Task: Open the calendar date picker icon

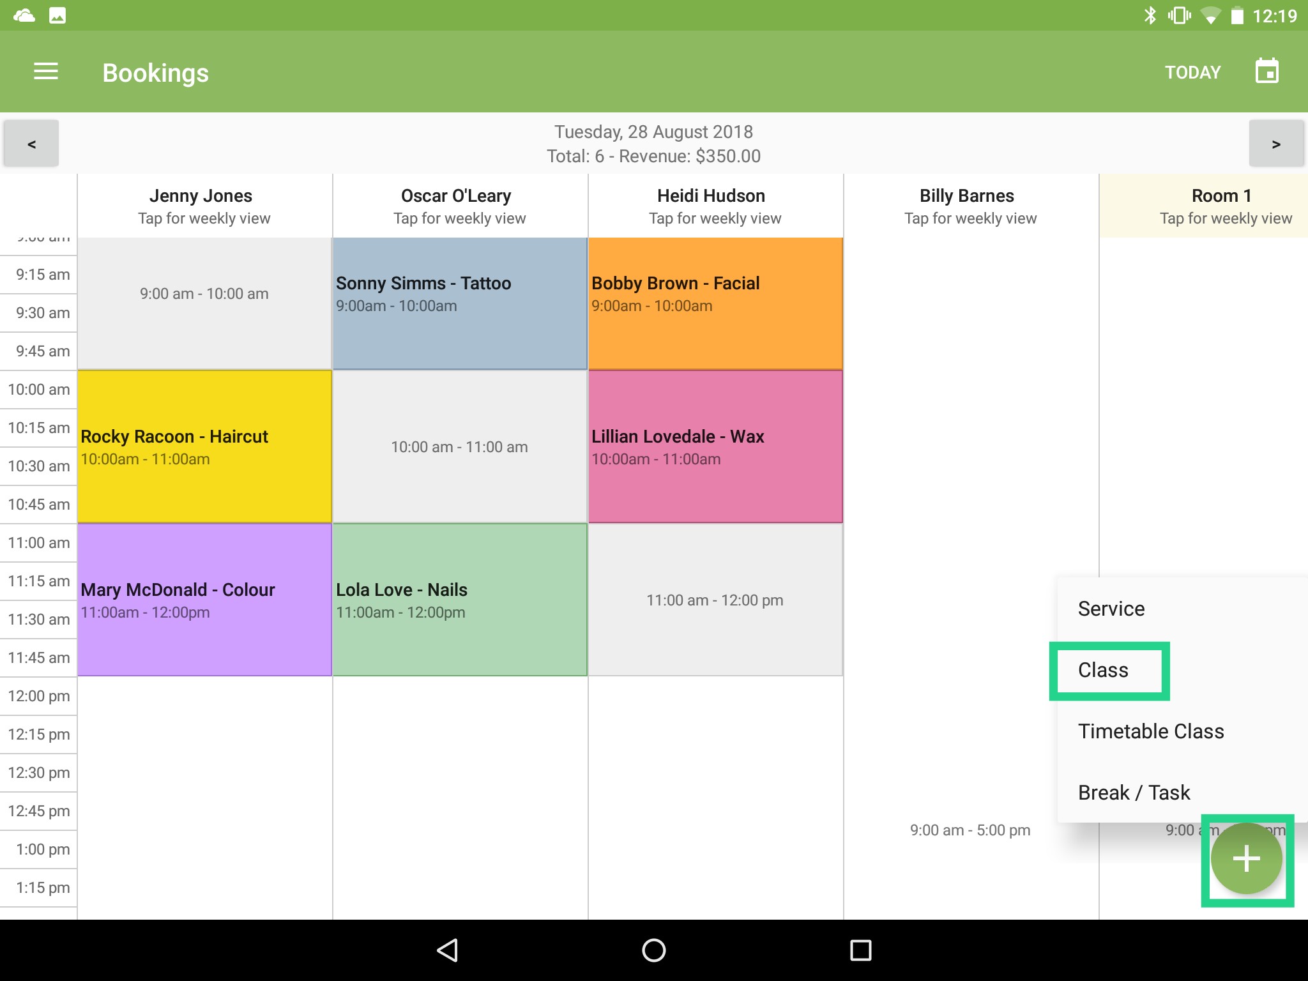Action: click(1266, 71)
